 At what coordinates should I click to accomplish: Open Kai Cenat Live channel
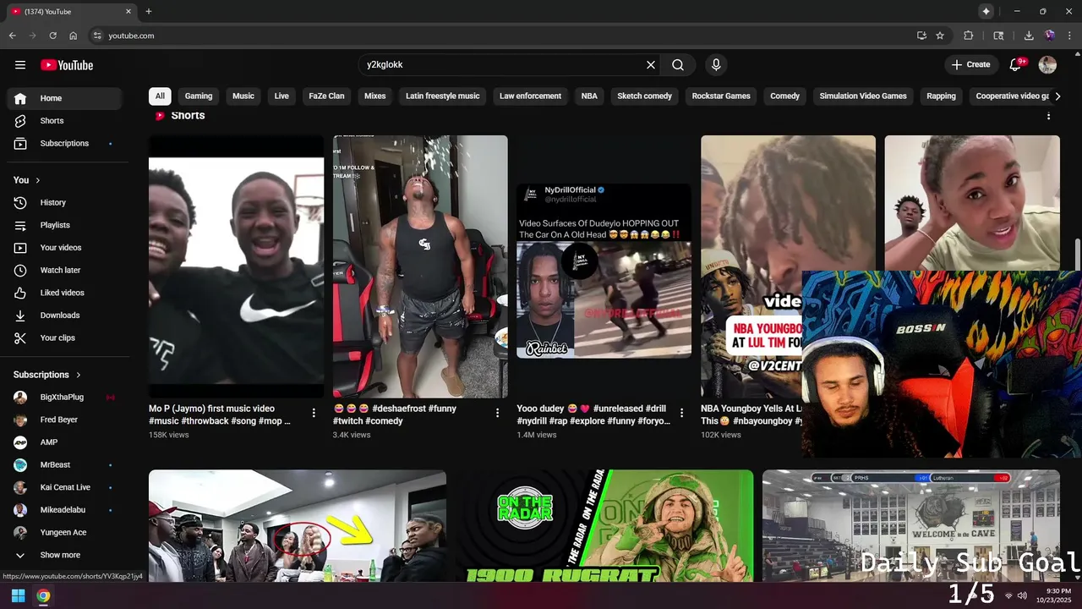(x=64, y=487)
